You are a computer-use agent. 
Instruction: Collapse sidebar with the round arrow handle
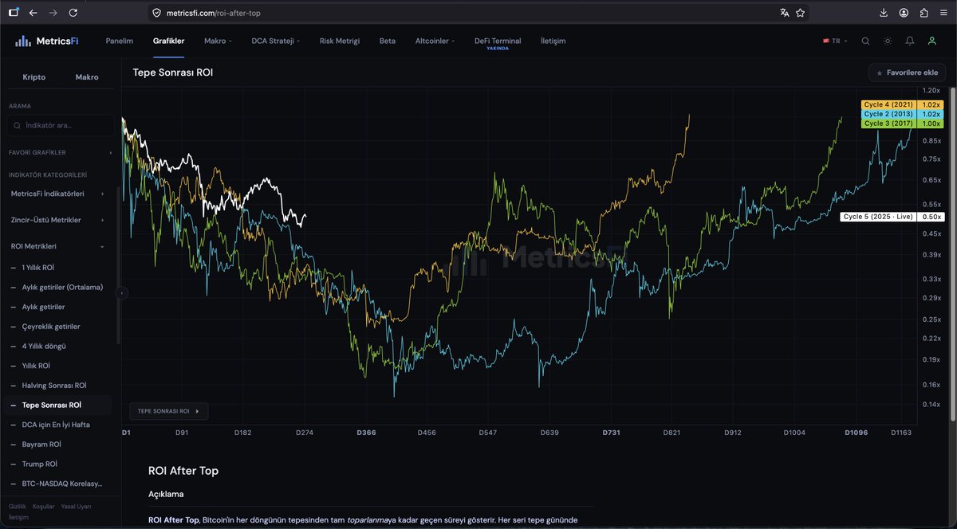click(121, 293)
